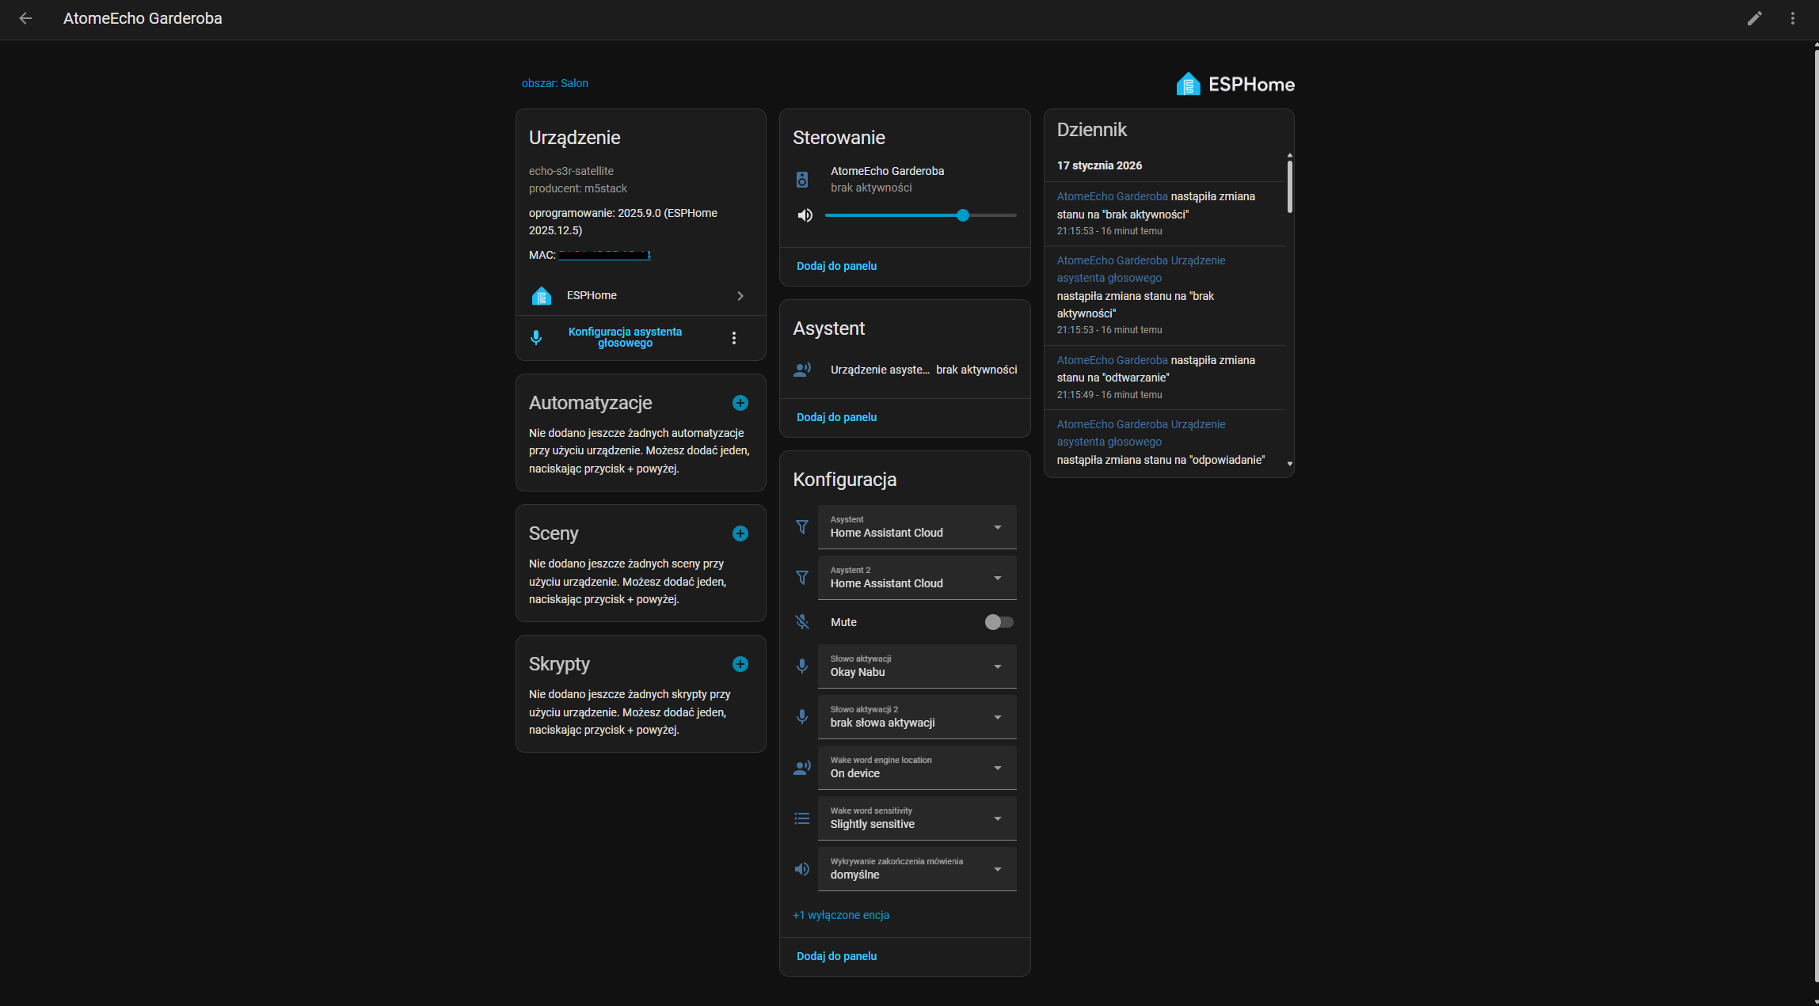Click the pencil edit device icon
The height and width of the screenshot is (1006, 1819).
(1754, 18)
